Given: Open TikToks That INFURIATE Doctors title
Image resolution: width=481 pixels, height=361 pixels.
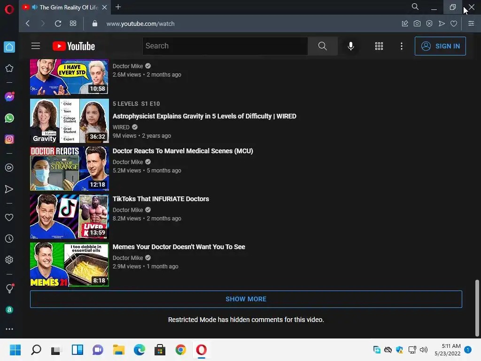Looking at the screenshot, I should click(x=161, y=199).
